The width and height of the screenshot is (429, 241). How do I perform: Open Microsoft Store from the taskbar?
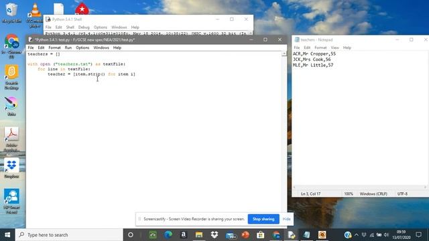[x=261, y=235]
